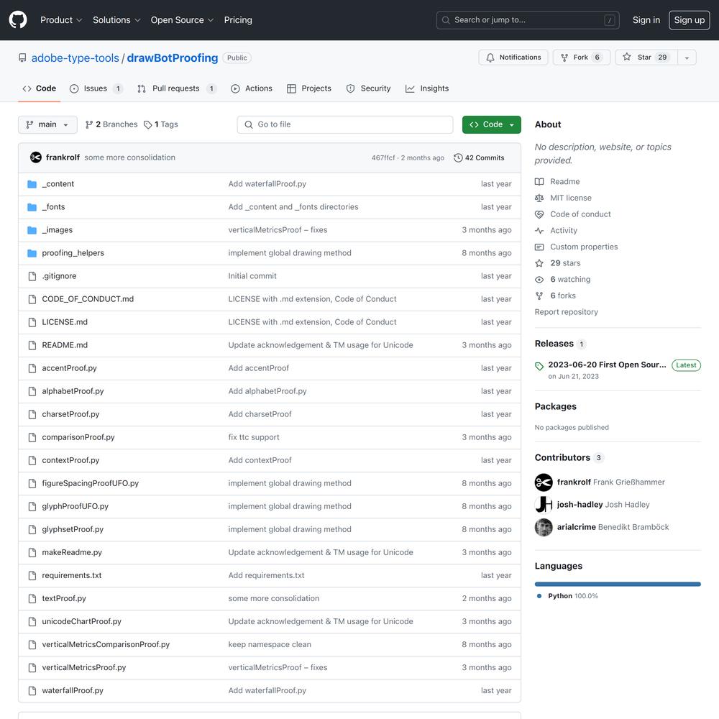Click frankrolf's avatar in the Contributors list
This screenshot has height=719, width=719.
coord(544,482)
